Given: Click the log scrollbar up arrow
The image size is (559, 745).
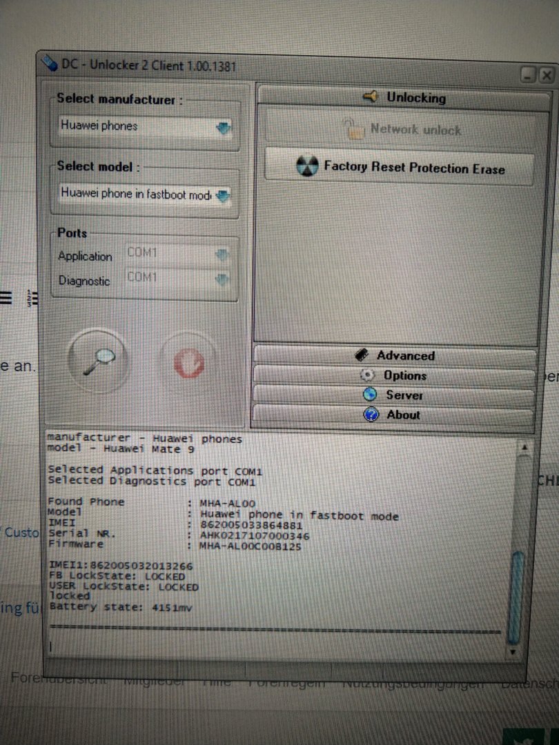Looking at the screenshot, I should click(x=524, y=448).
